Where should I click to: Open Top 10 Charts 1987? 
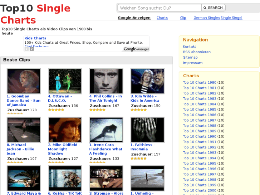(200, 120)
